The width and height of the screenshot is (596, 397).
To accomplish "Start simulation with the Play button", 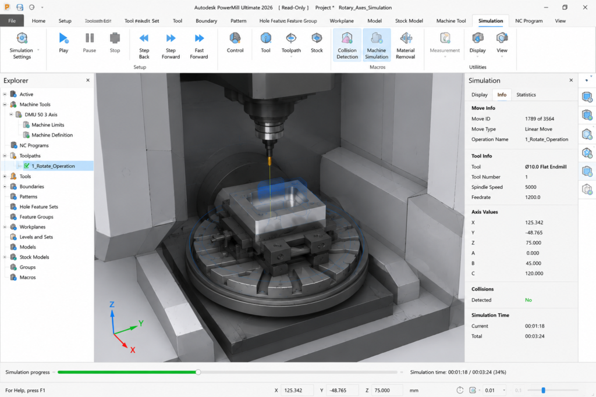I will [63, 43].
